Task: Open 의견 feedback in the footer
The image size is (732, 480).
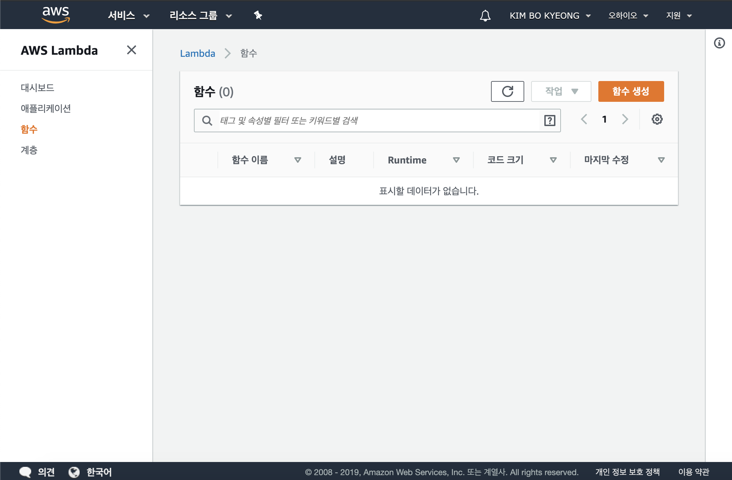Action: click(x=46, y=472)
